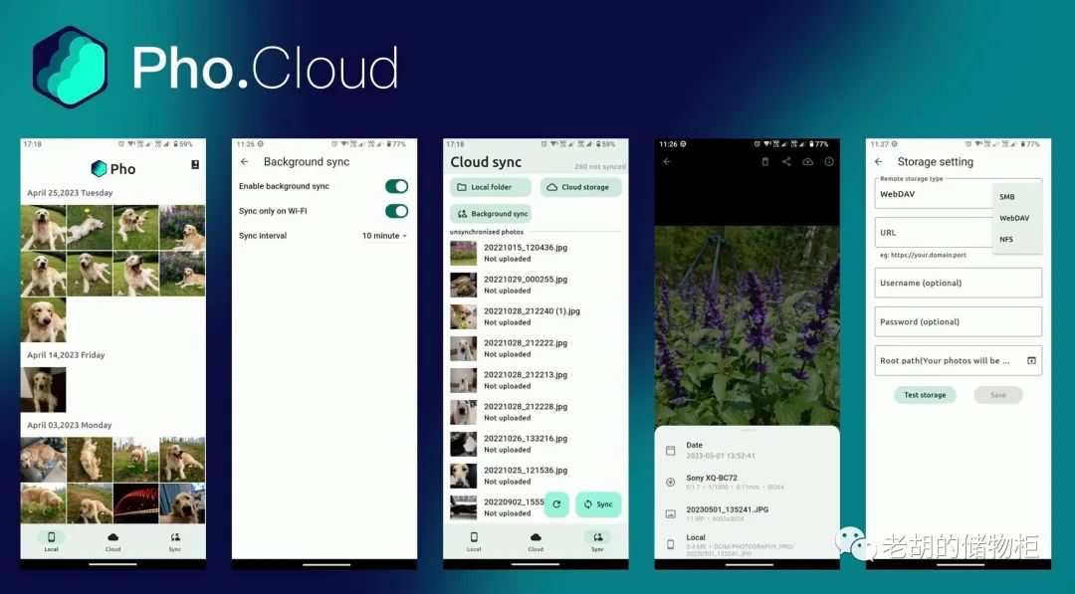Screen dimensions: 1075x594
Task: Toggle Enable background sync switch
Action: (396, 186)
